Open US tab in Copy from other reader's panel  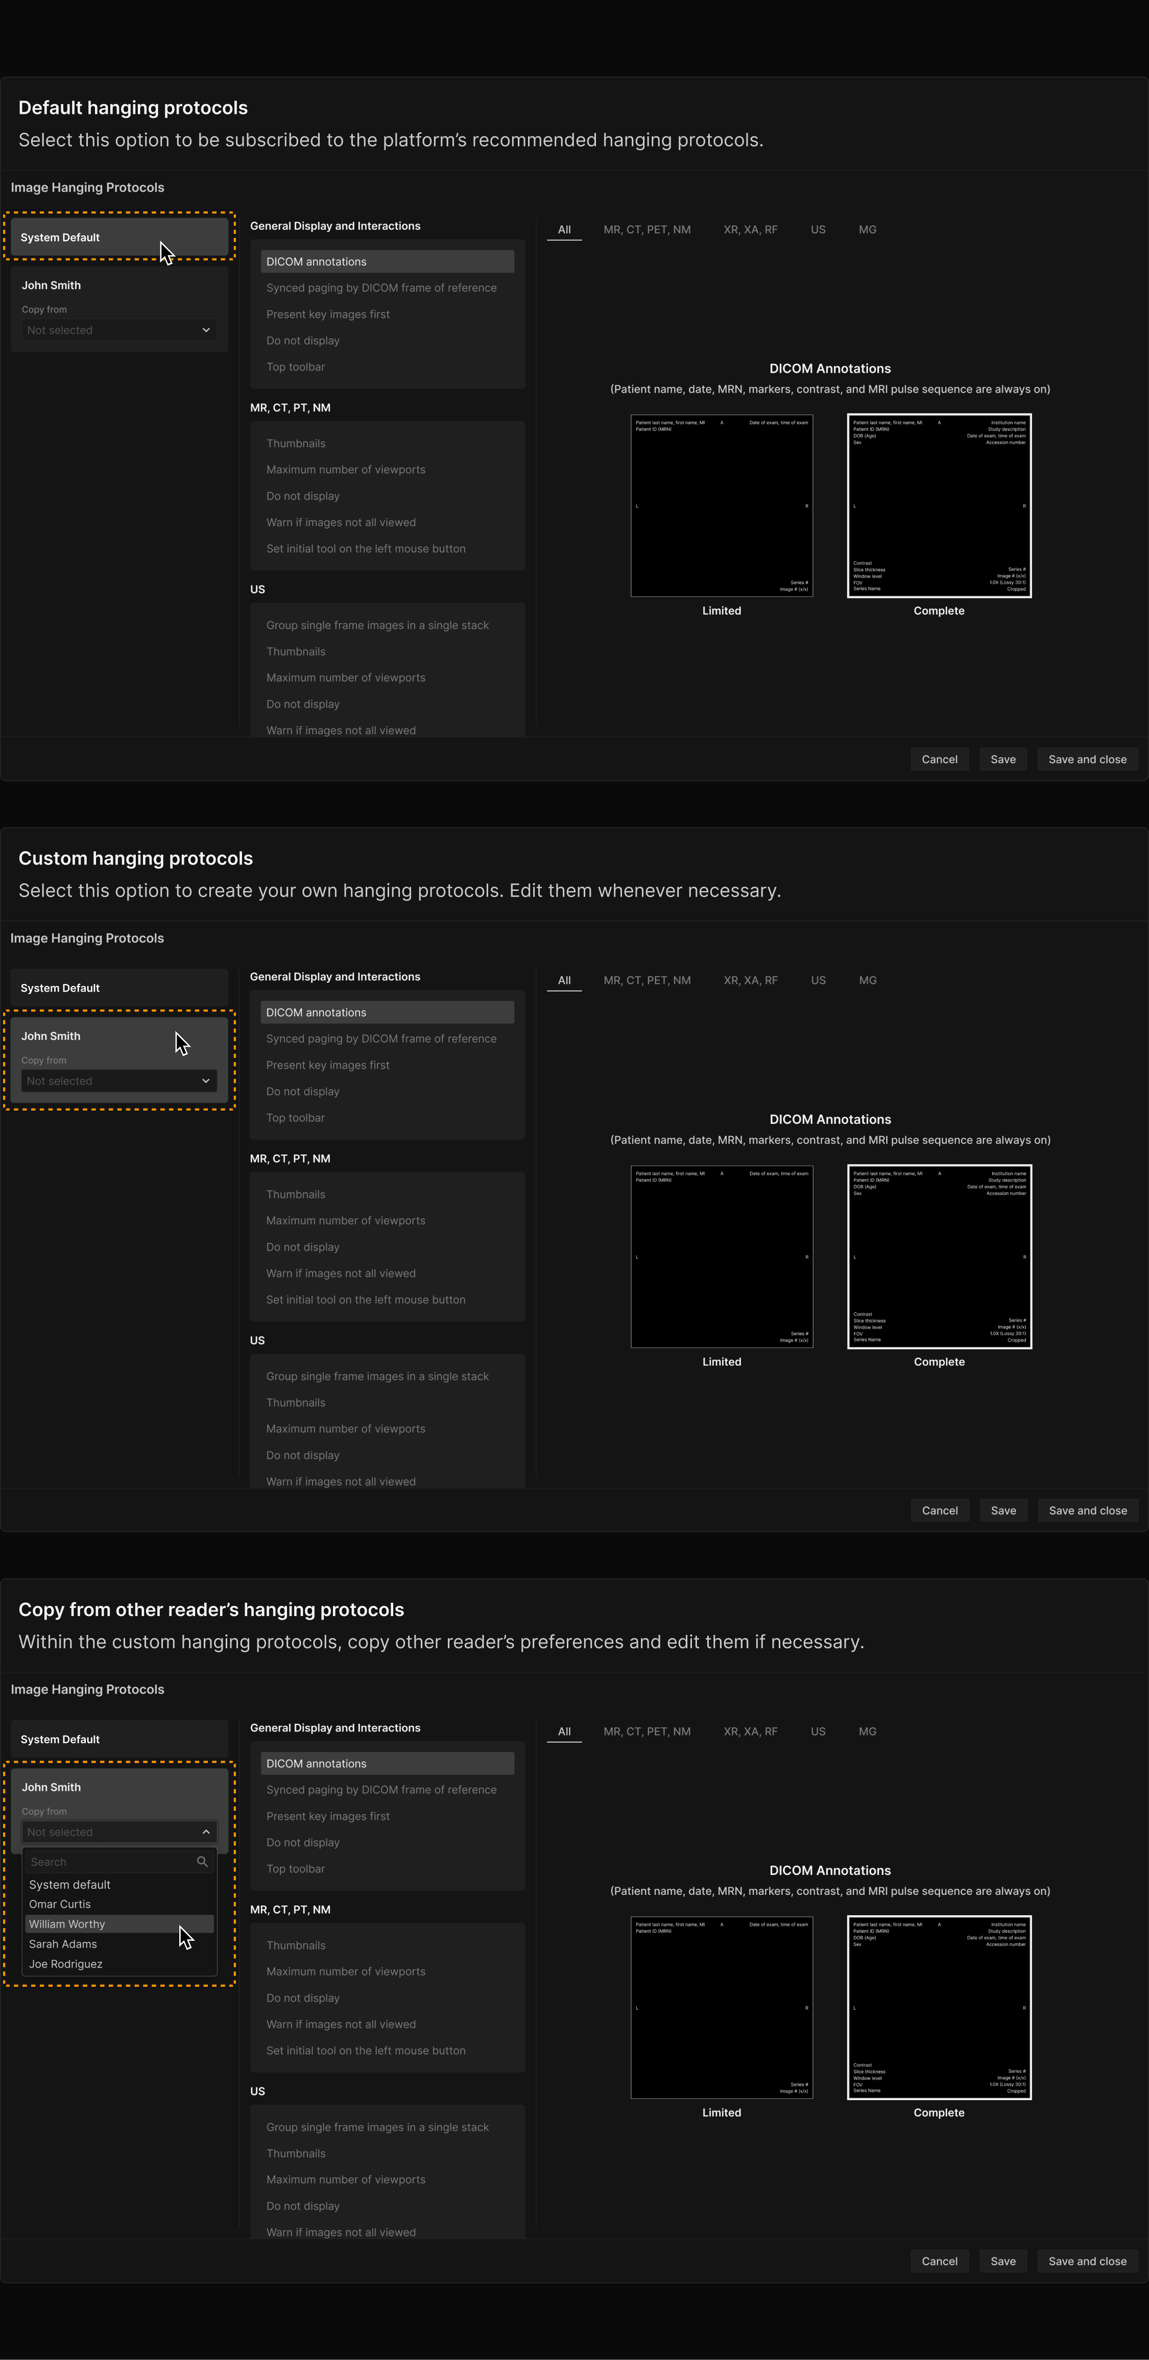pyautogui.click(x=818, y=1731)
